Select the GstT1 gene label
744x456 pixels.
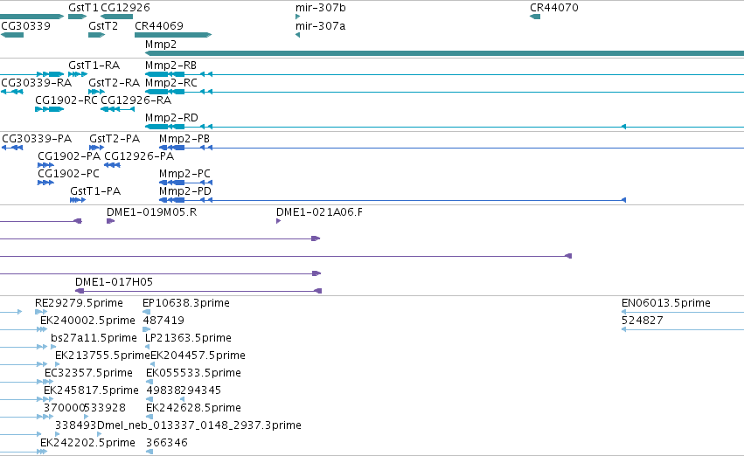[84, 8]
